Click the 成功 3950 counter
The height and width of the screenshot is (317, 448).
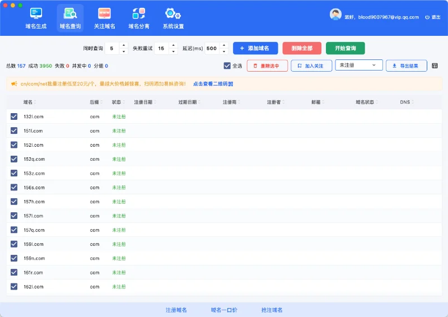coord(40,66)
